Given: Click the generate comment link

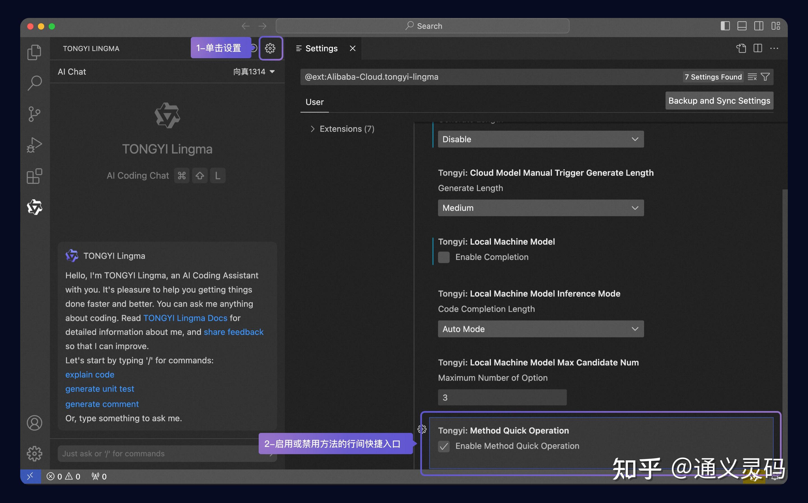Looking at the screenshot, I should click(x=102, y=404).
